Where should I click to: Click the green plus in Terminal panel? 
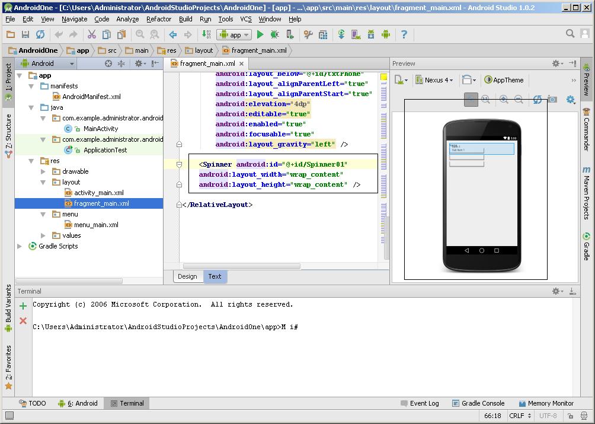click(x=23, y=306)
